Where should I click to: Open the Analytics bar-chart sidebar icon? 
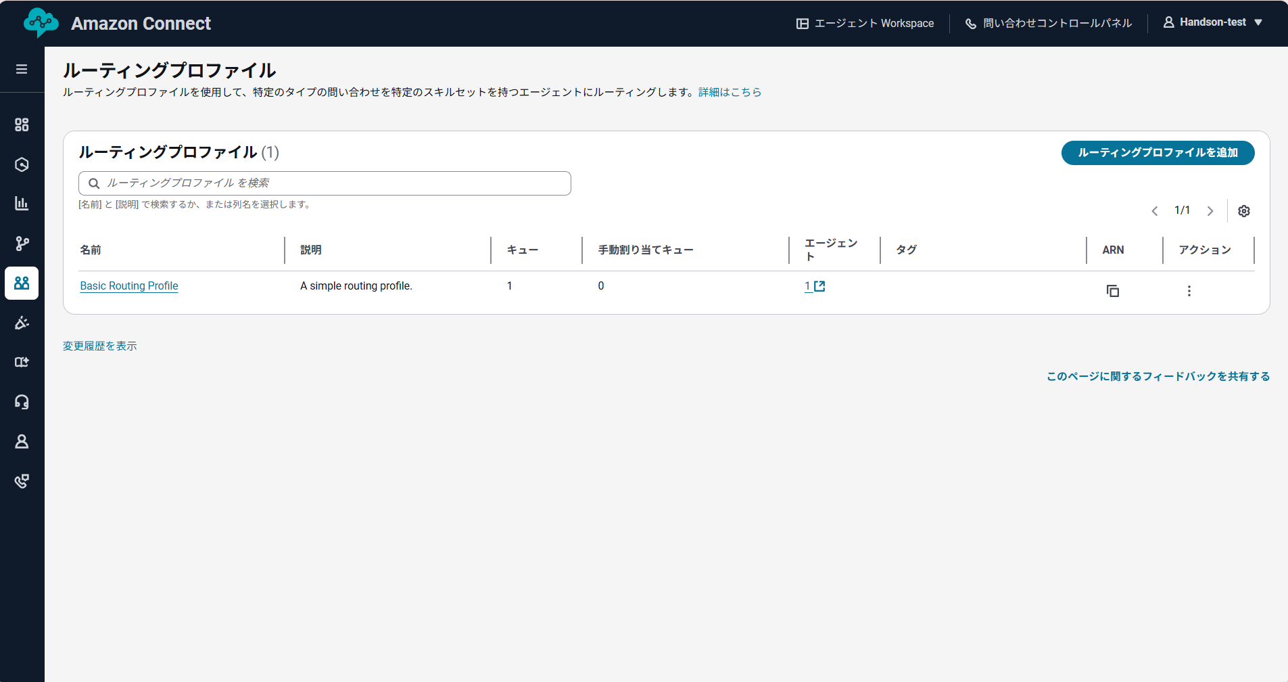[x=22, y=203]
